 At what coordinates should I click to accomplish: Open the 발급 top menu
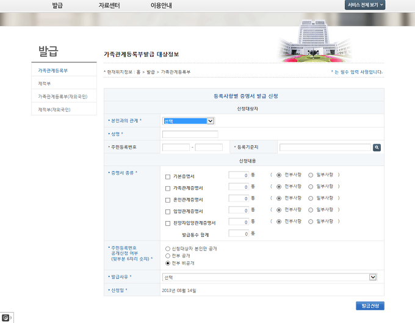[x=57, y=5]
